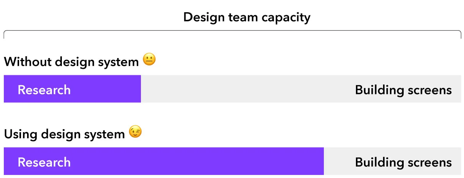Viewport: 464px width, 178px height.
Task: Click the word Using in the second heading
Action: (x=21, y=134)
